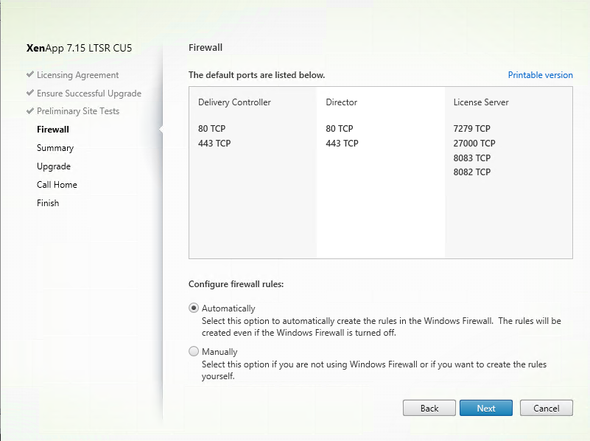
Task: Select 443 TCP under Delivery Controller
Action: click(x=214, y=143)
